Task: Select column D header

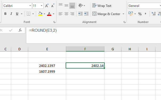Action: tap(19, 49)
